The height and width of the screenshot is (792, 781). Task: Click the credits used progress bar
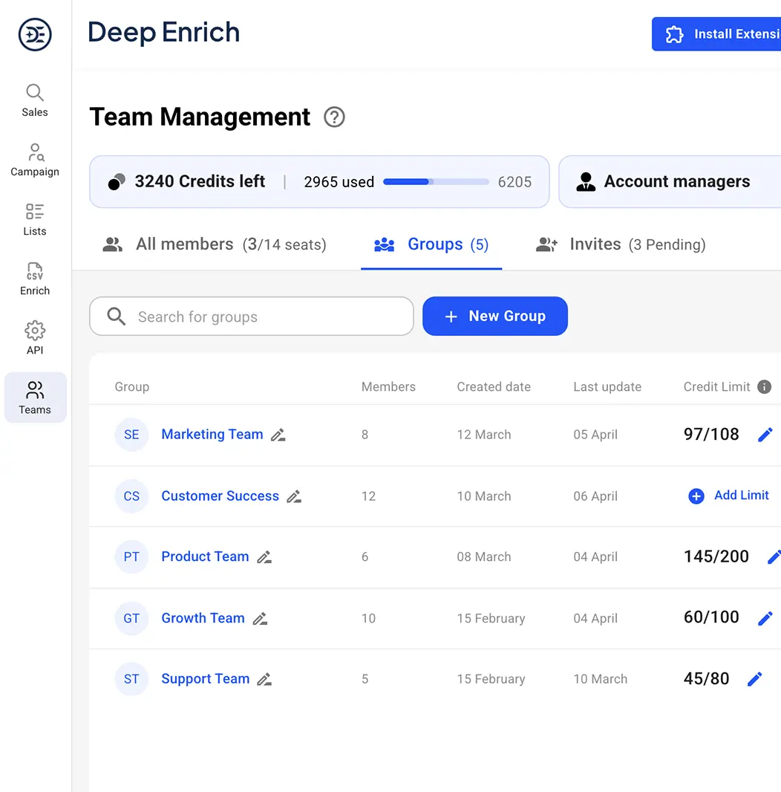[x=437, y=182]
